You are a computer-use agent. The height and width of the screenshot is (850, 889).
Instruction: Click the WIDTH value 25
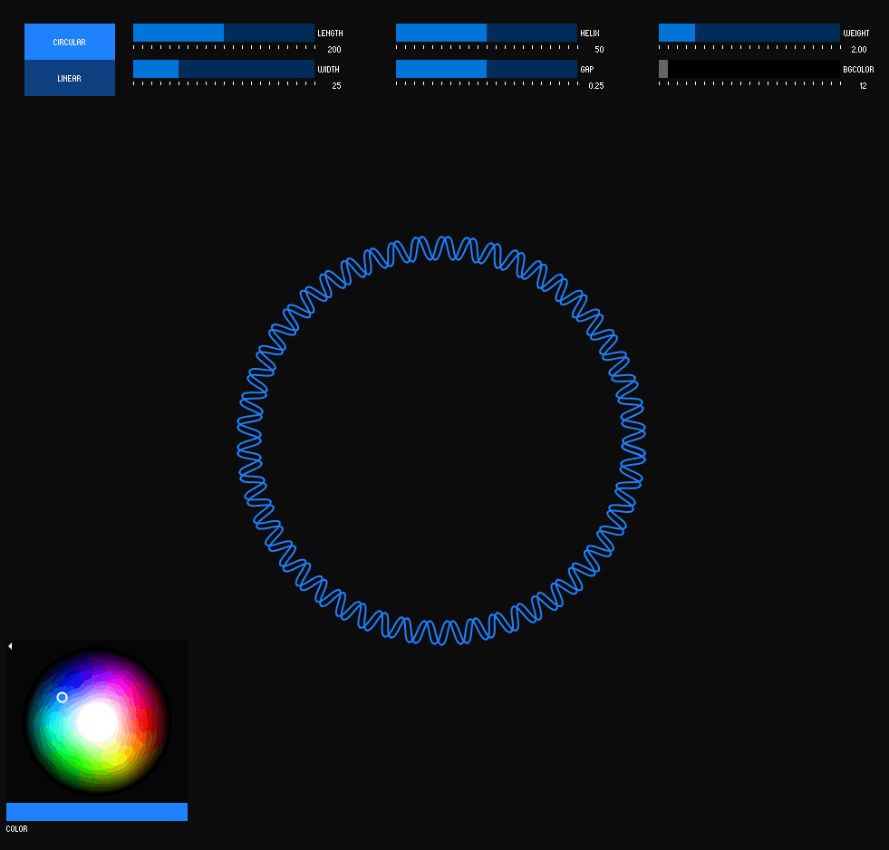pos(337,86)
